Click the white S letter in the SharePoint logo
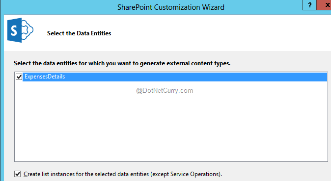 coord(14,31)
